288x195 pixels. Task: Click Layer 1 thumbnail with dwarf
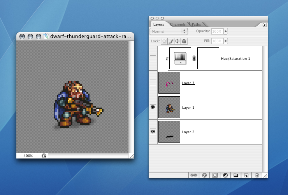point(169,107)
